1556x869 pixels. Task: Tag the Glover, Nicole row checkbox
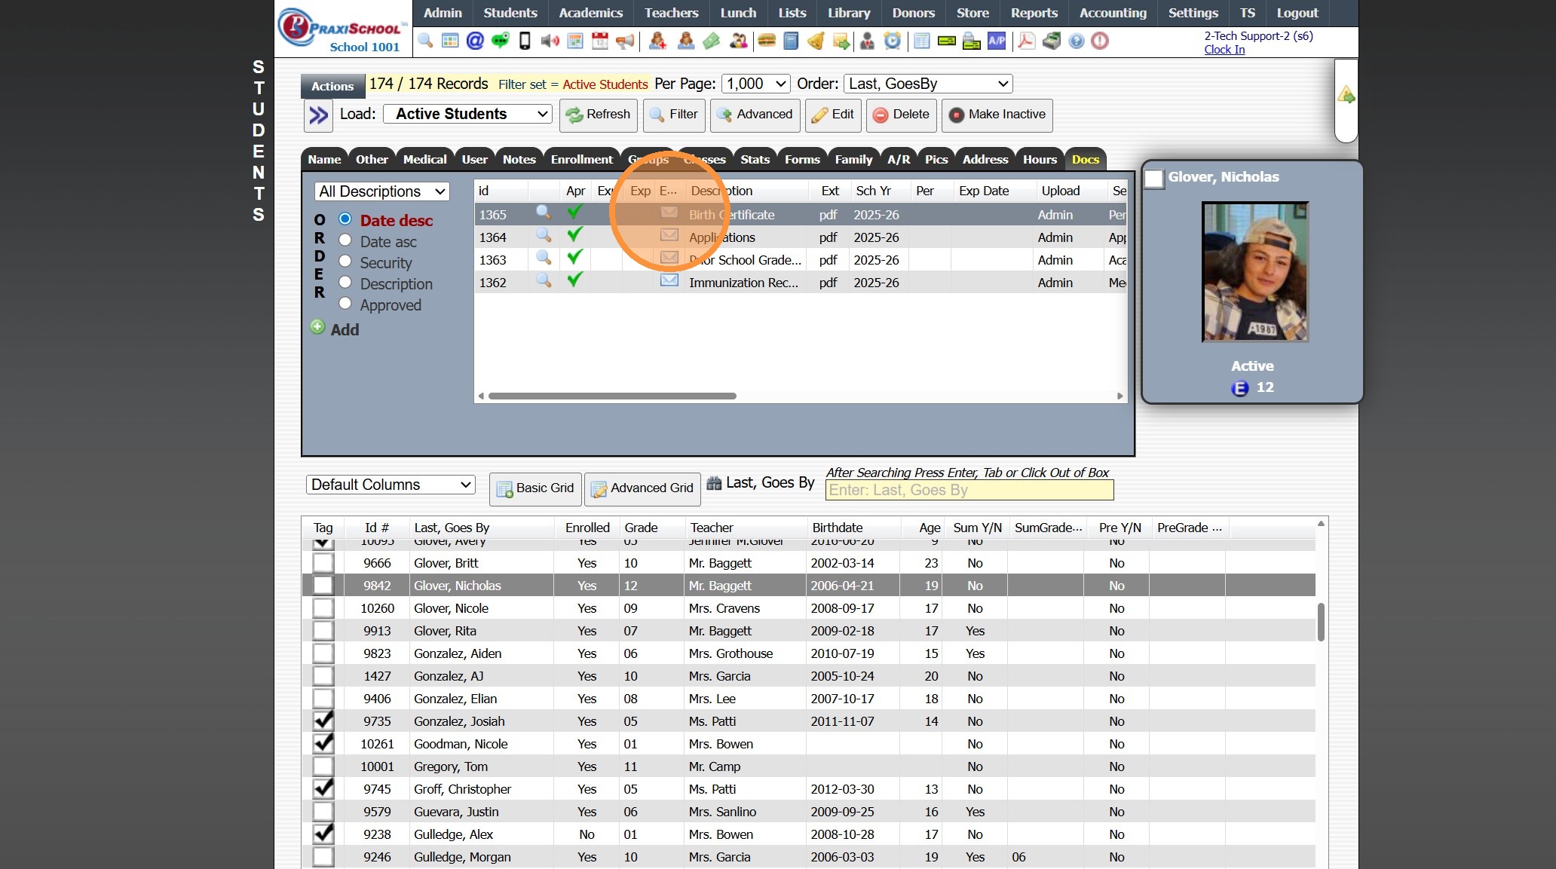point(323,608)
